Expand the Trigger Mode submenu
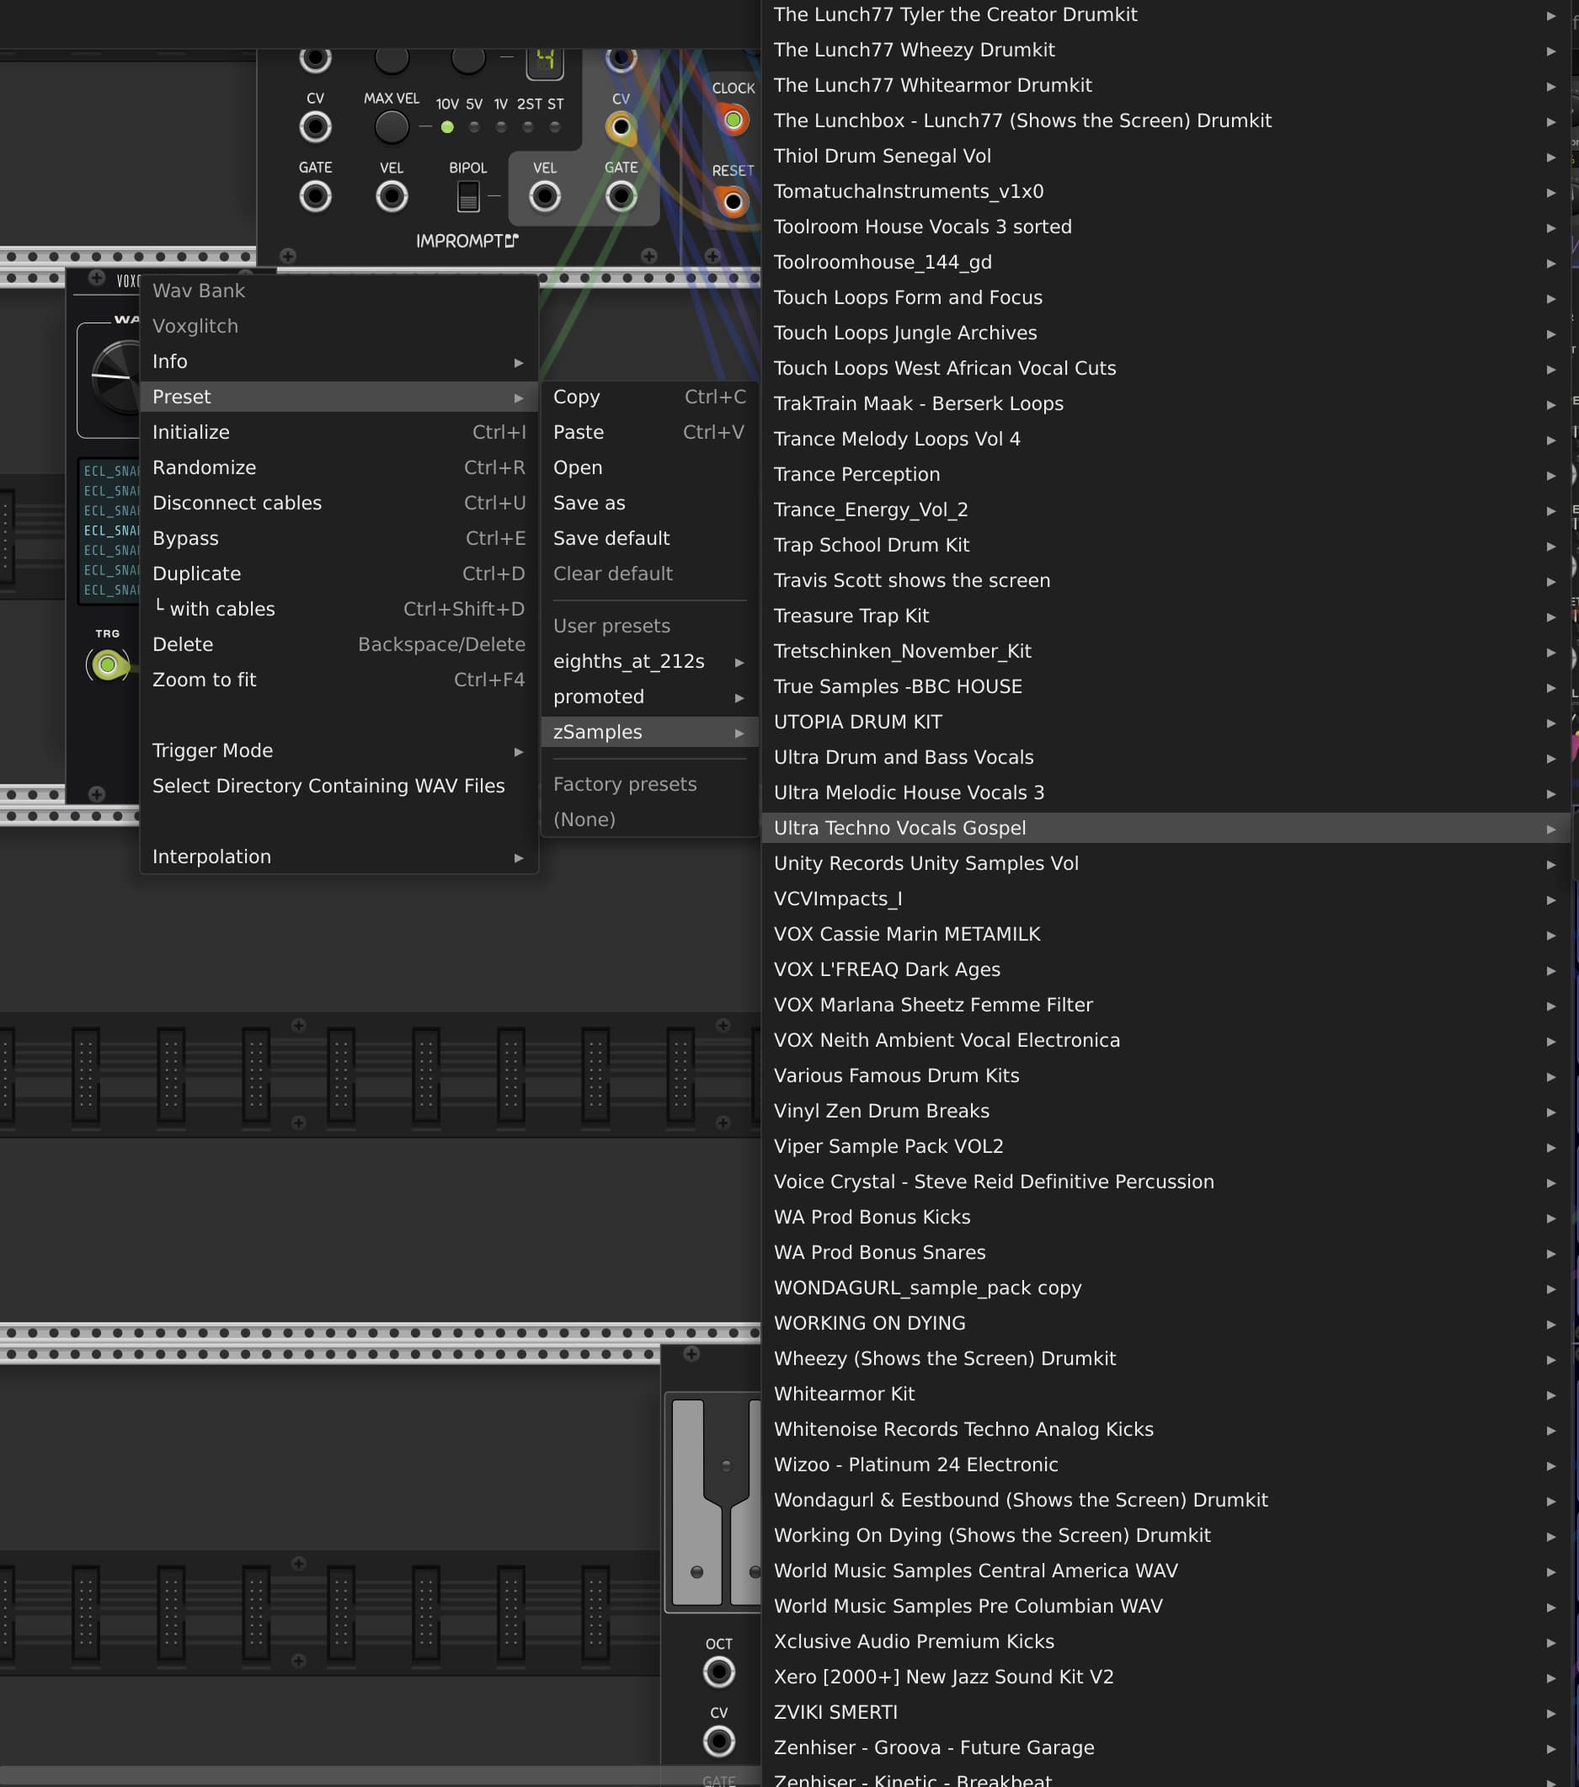 point(339,751)
